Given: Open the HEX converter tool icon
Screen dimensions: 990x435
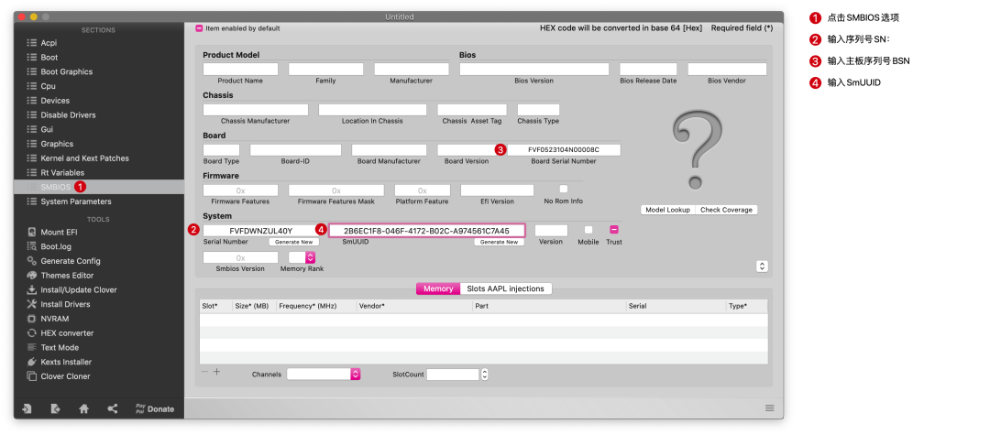Looking at the screenshot, I should coord(31,332).
